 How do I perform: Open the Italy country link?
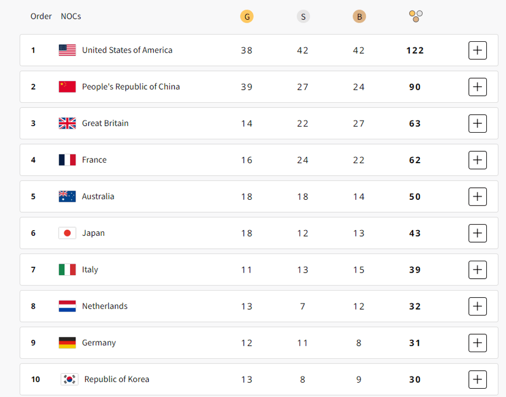pos(90,269)
